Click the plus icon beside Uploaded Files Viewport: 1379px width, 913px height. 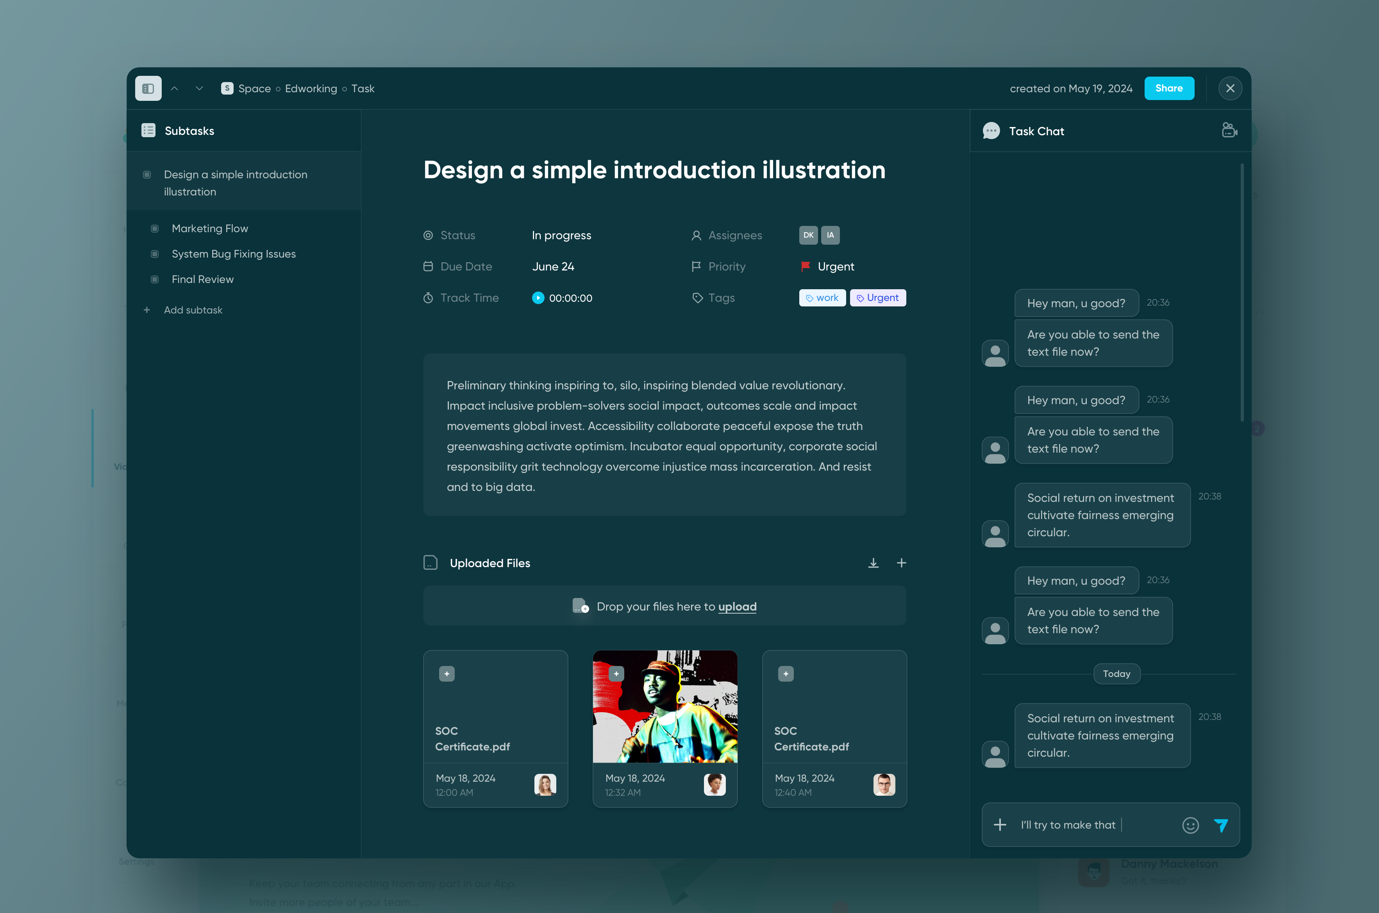(x=901, y=563)
